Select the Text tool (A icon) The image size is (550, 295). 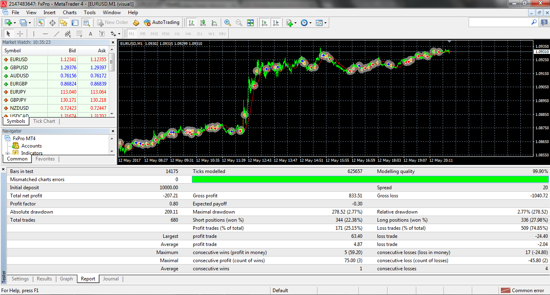pyautogui.click(x=90, y=34)
